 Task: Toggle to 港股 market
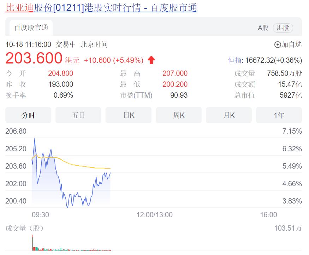(x=283, y=28)
